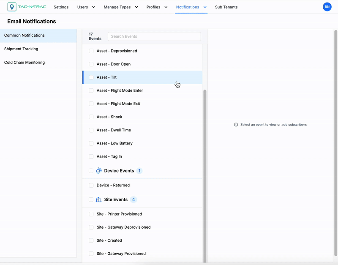Select Cold Chain Monitoring in sidebar

[x=38, y=63]
